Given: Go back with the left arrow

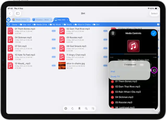Looking at the screenshot, I should (10, 13).
